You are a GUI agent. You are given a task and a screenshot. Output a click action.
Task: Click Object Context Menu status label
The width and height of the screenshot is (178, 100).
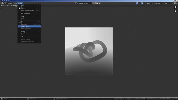tap(62, 99)
